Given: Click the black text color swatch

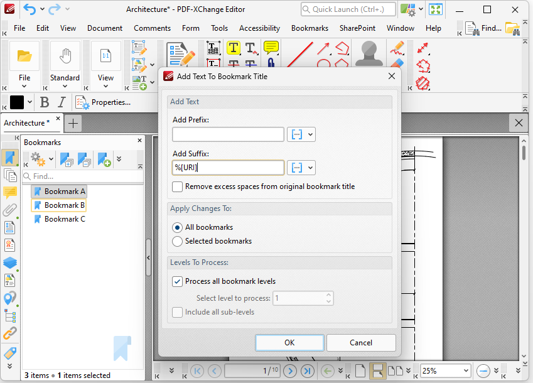Looking at the screenshot, I should tap(17, 102).
